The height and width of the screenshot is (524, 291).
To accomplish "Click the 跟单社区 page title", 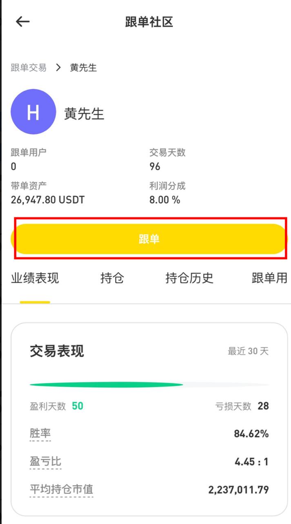I will coord(149,22).
